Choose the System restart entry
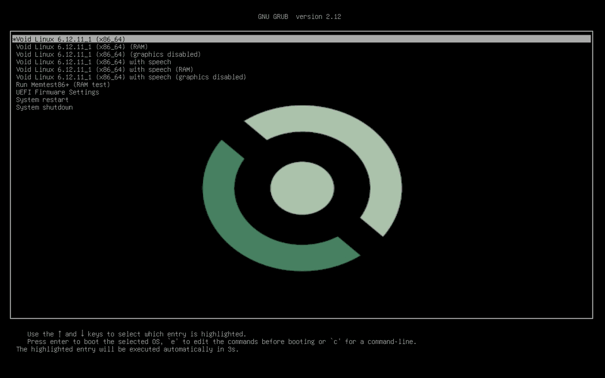605x378 pixels. [42, 100]
